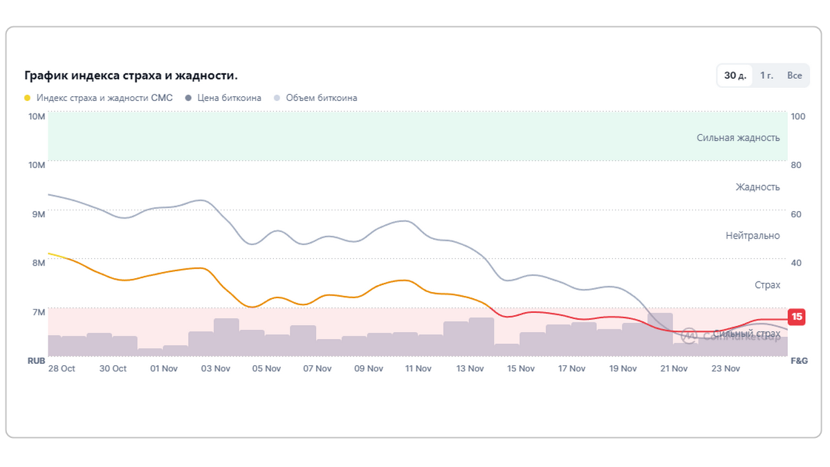This screenshot has width=830, height=467.
Task: Click the RUB axis currency label
Action: (37, 360)
